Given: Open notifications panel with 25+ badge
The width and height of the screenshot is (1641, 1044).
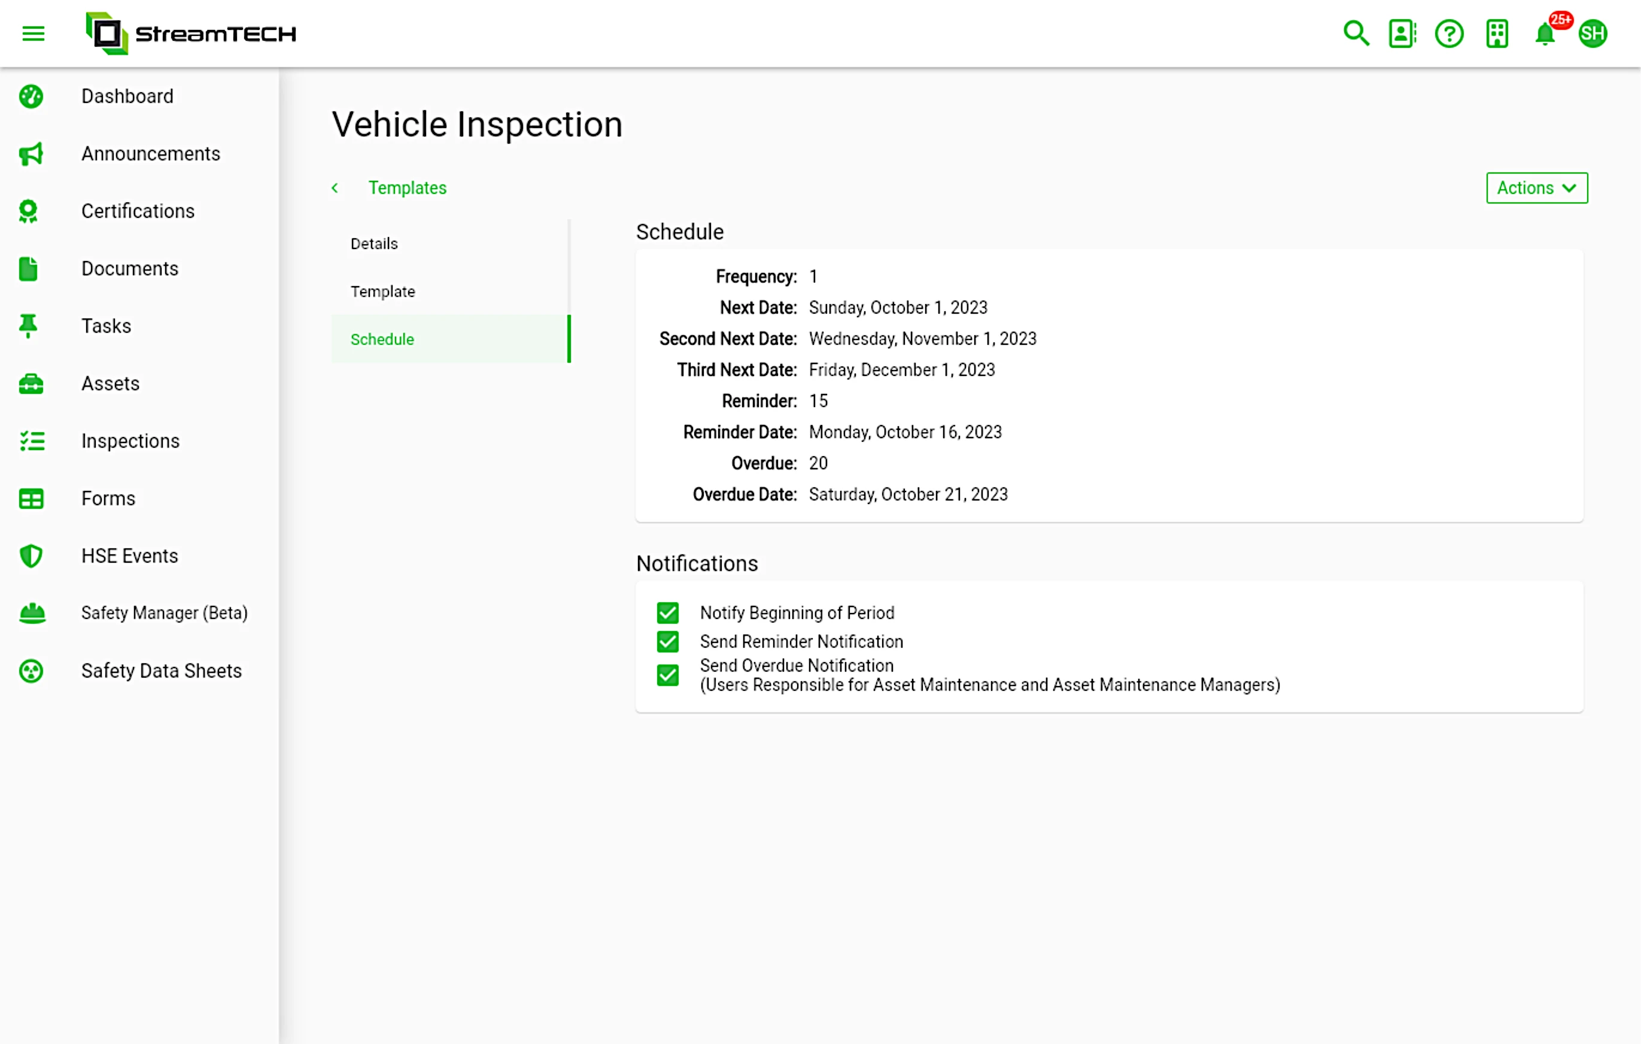Looking at the screenshot, I should coord(1545,34).
